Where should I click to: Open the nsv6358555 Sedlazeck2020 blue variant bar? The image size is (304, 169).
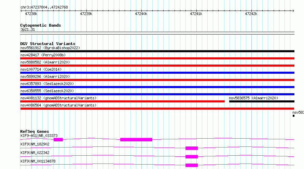[x=157, y=94]
